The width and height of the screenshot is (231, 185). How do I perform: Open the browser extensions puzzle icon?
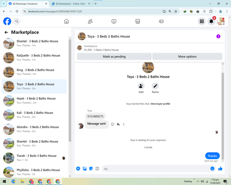[211, 12]
